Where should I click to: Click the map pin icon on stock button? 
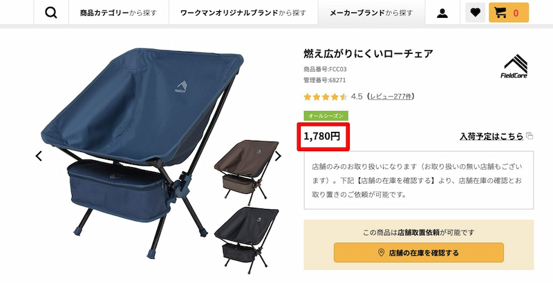point(381,253)
